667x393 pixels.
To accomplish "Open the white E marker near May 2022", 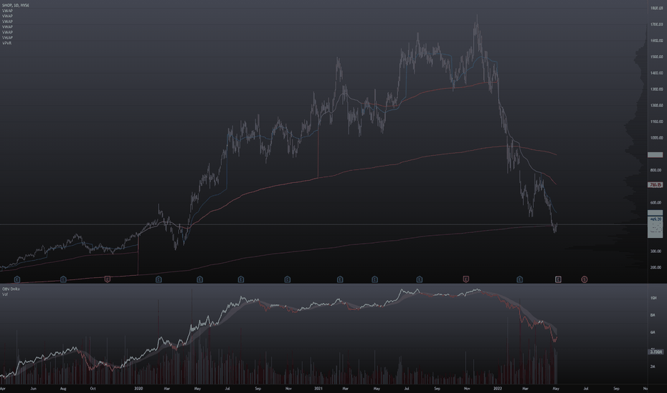I will tap(558, 279).
